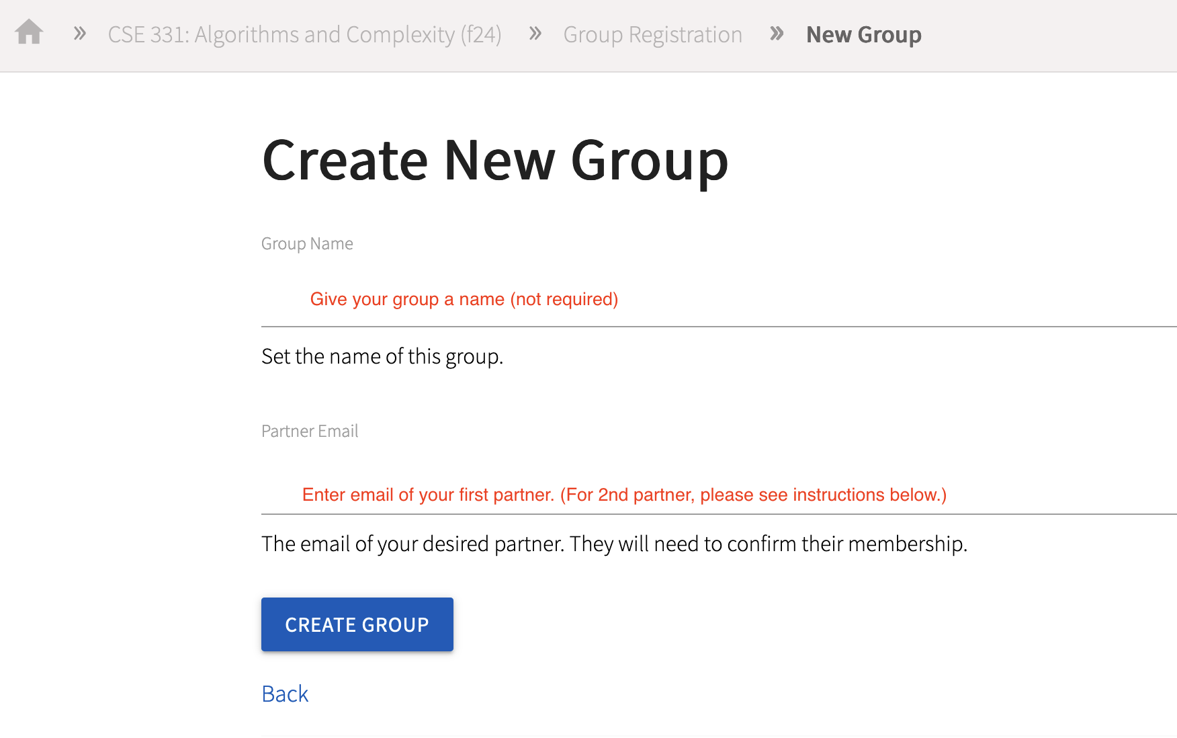Click the chevron before Group Registration
The width and height of the screenshot is (1177, 738).
[535, 33]
